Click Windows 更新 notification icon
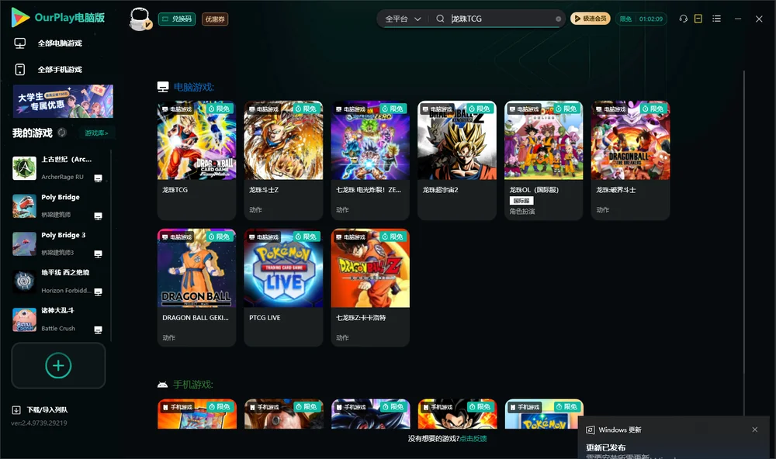Screen dimensions: 776x459 point(591,430)
